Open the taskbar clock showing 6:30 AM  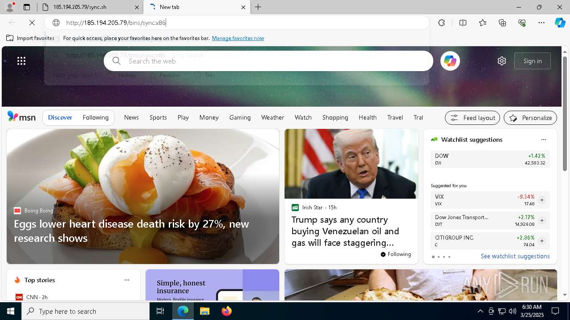pyautogui.click(x=531, y=311)
